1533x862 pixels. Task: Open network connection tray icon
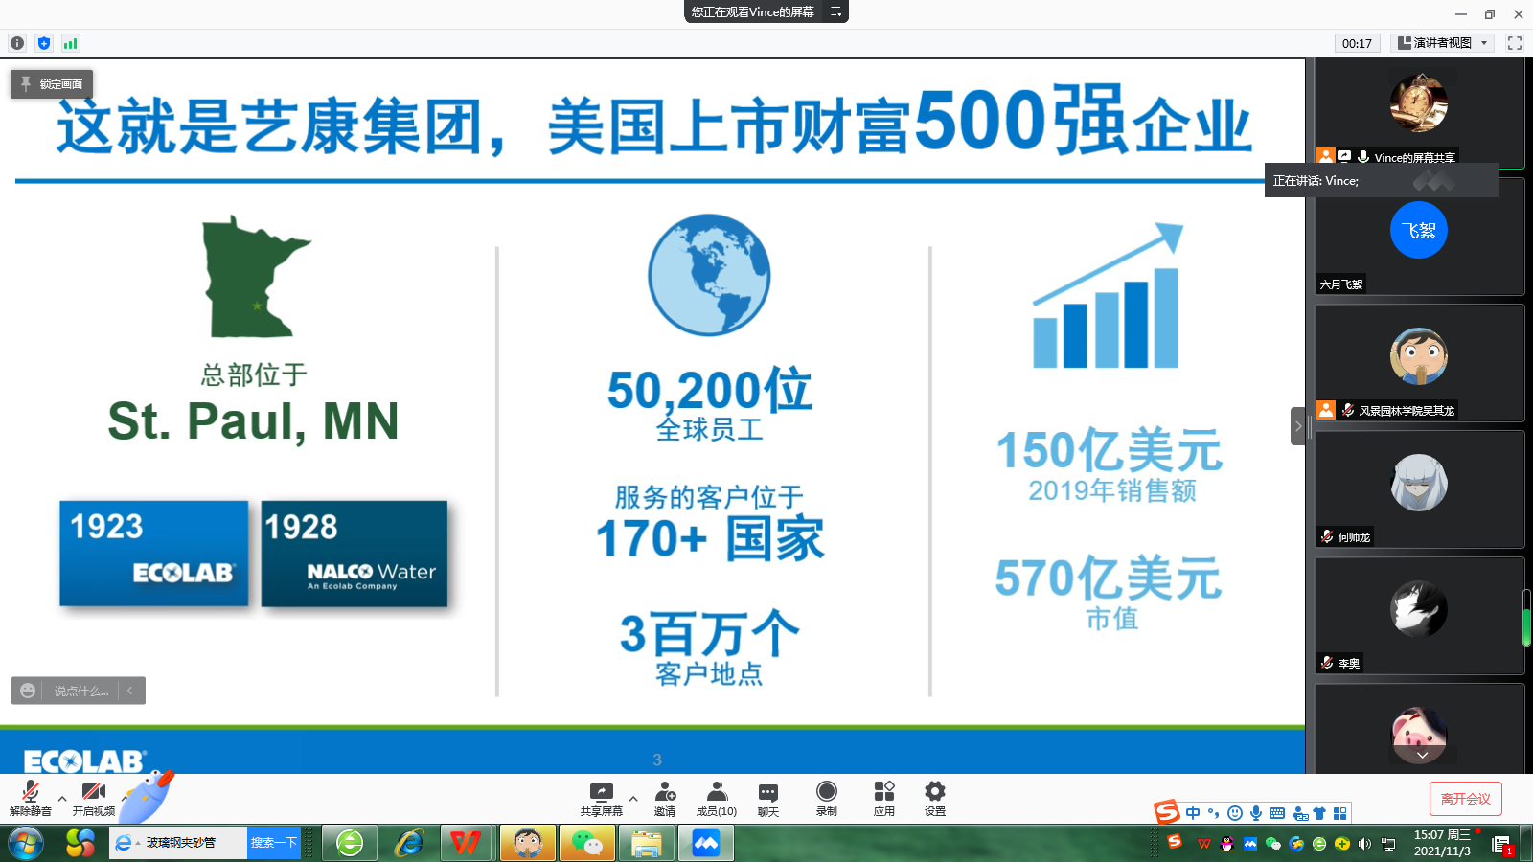pyautogui.click(x=1388, y=844)
